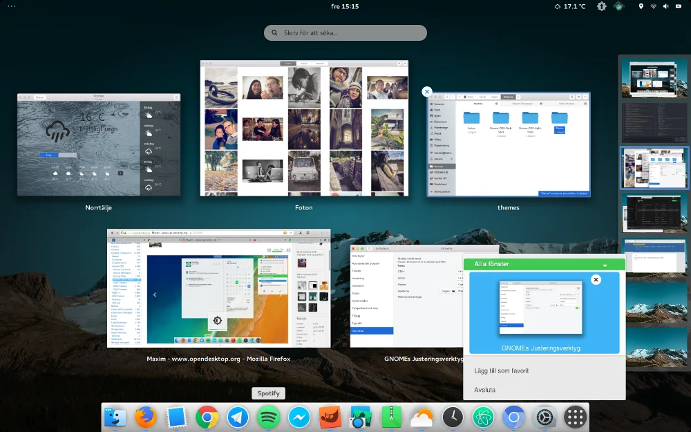Open the Atom editor from dock
Screen dimensions: 691x432
pos(483,417)
